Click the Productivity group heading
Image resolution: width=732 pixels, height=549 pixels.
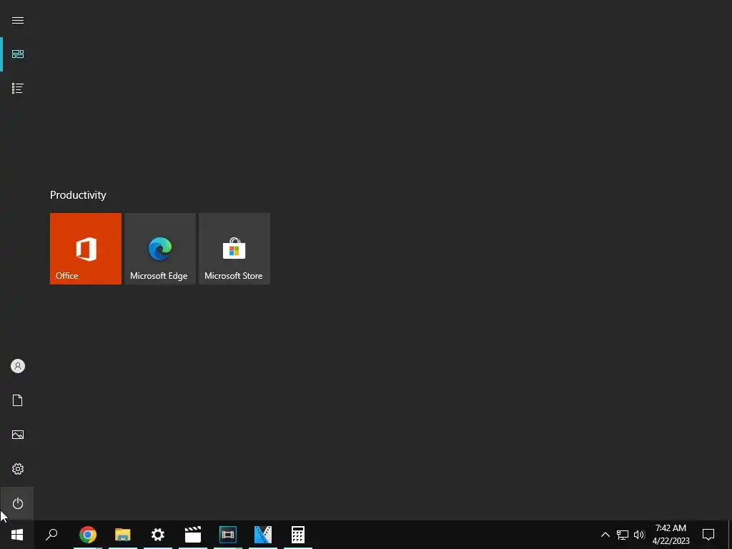(78, 195)
